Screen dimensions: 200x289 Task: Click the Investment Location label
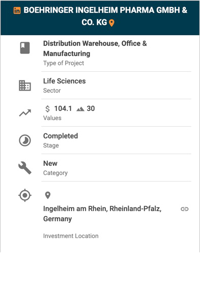[71, 236]
